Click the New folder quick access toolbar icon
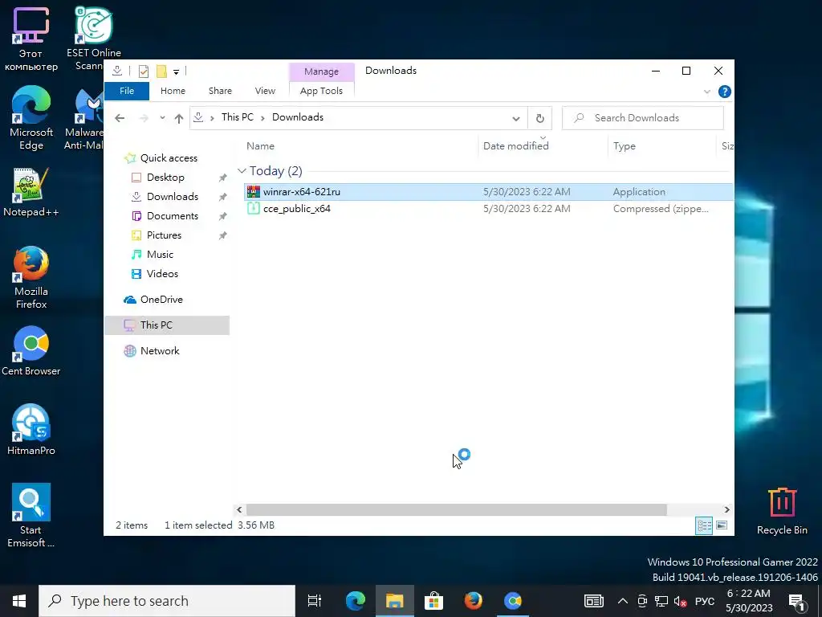 pyautogui.click(x=161, y=71)
